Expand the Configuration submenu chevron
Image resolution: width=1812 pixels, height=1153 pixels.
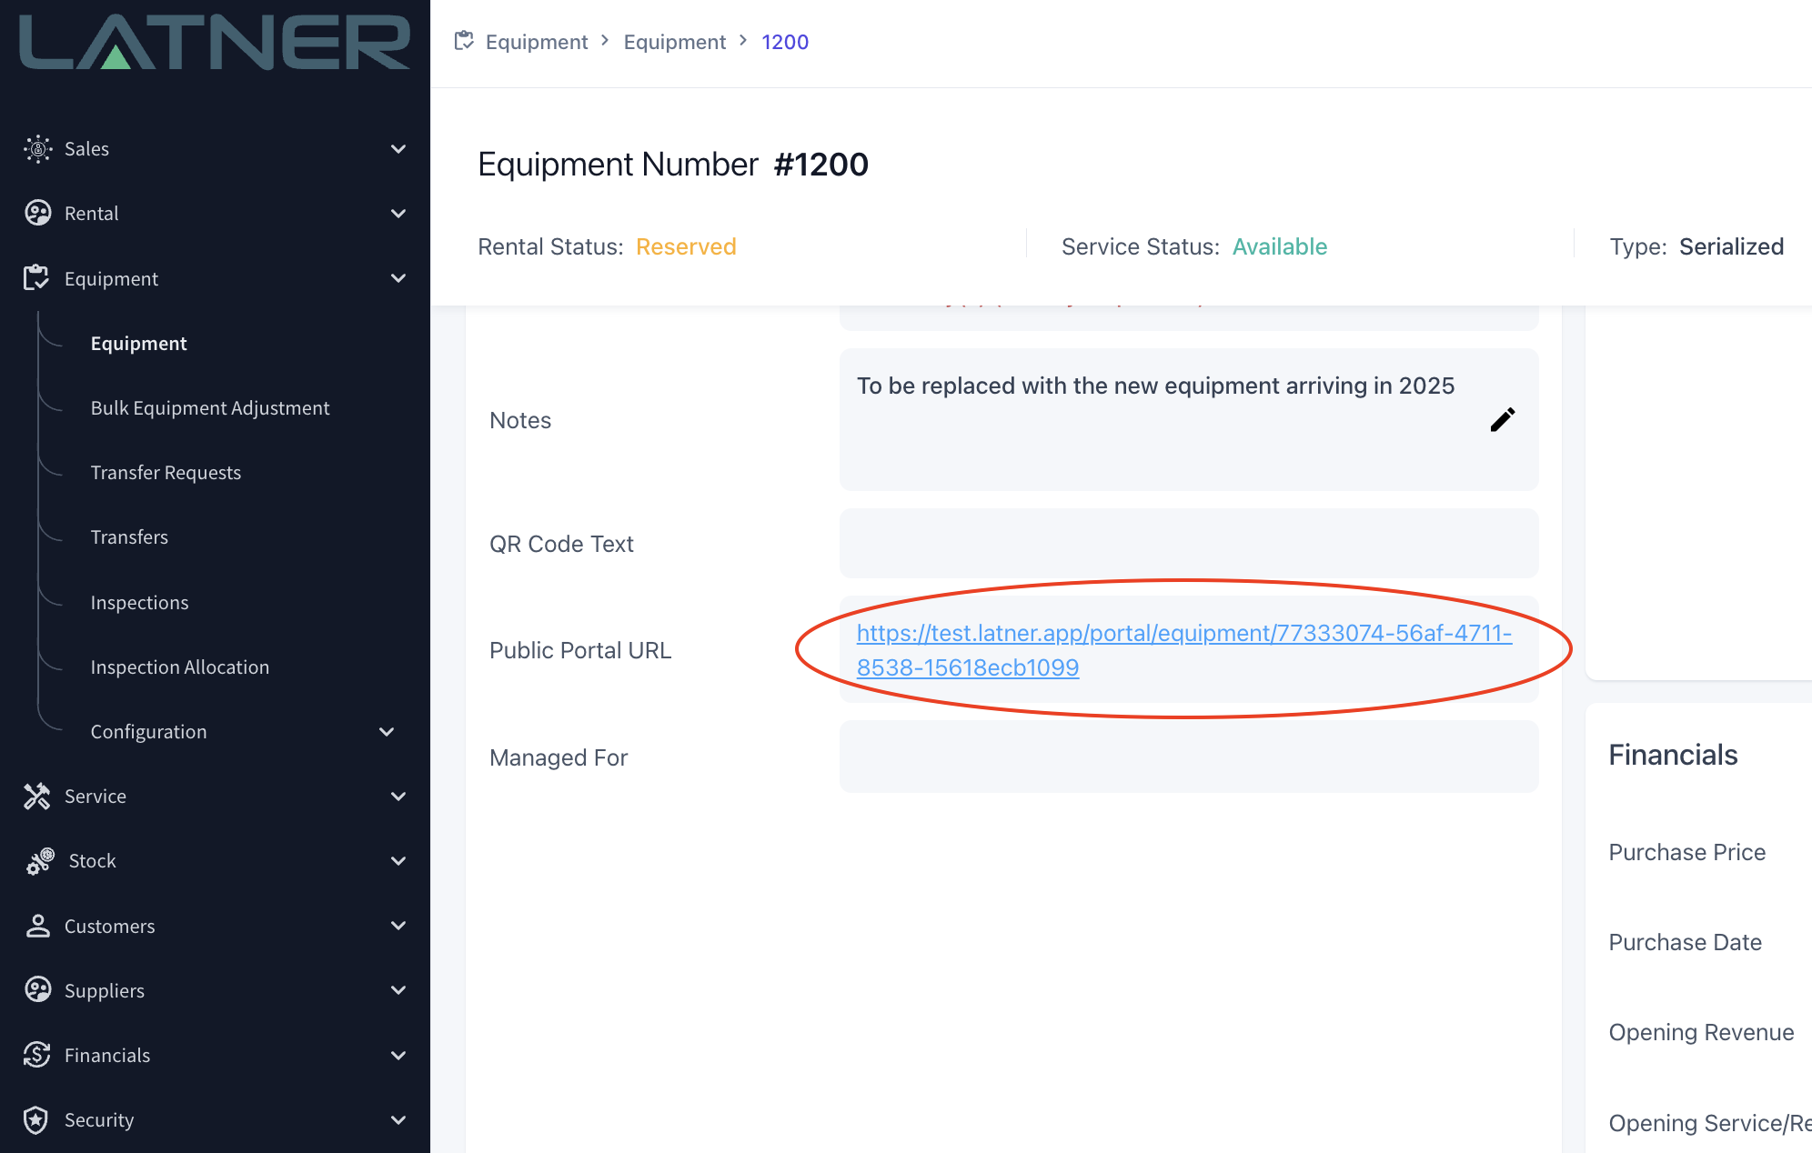click(x=387, y=732)
